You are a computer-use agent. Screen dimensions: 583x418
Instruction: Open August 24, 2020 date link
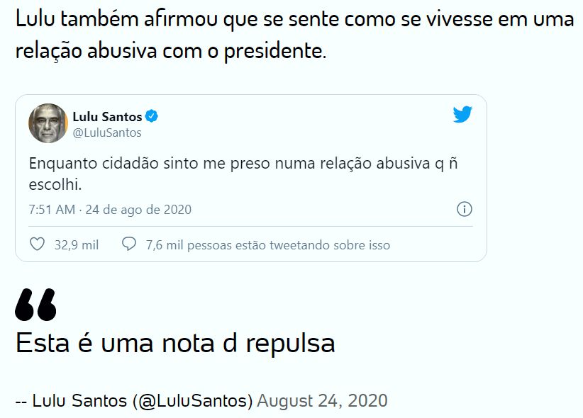click(322, 400)
